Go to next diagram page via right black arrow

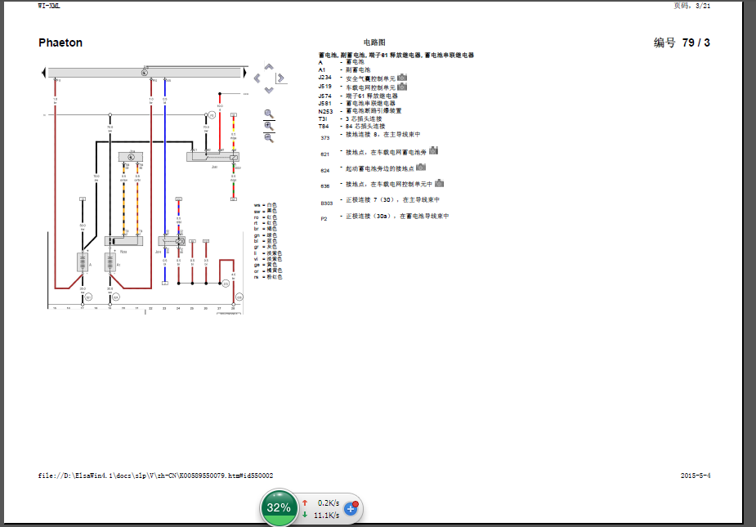pyautogui.click(x=244, y=73)
